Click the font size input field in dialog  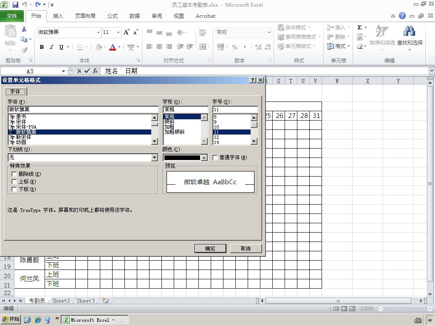point(235,110)
